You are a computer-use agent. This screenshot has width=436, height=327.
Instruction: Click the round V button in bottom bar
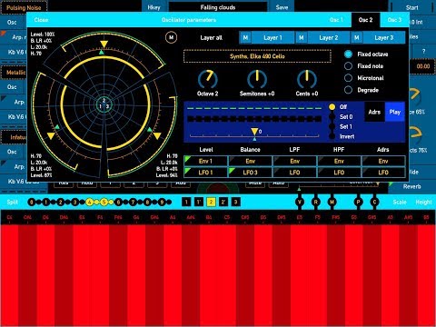coord(300,202)
